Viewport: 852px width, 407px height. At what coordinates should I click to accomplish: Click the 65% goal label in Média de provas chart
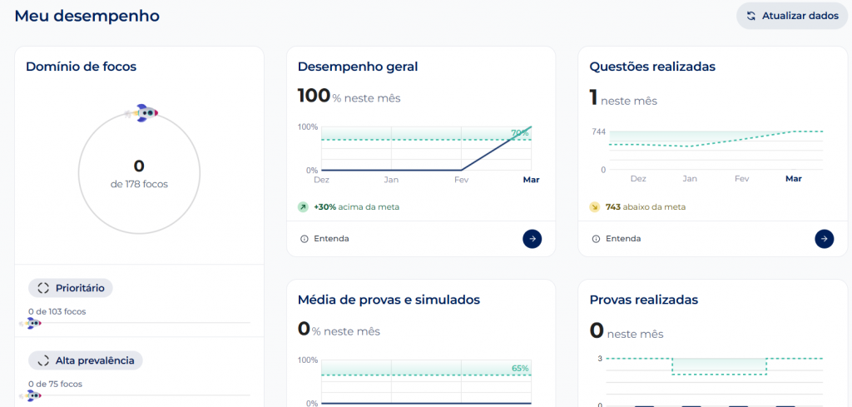[x=520, y=368]
